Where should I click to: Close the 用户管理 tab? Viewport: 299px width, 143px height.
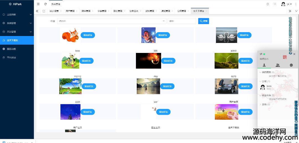[76, 11]
